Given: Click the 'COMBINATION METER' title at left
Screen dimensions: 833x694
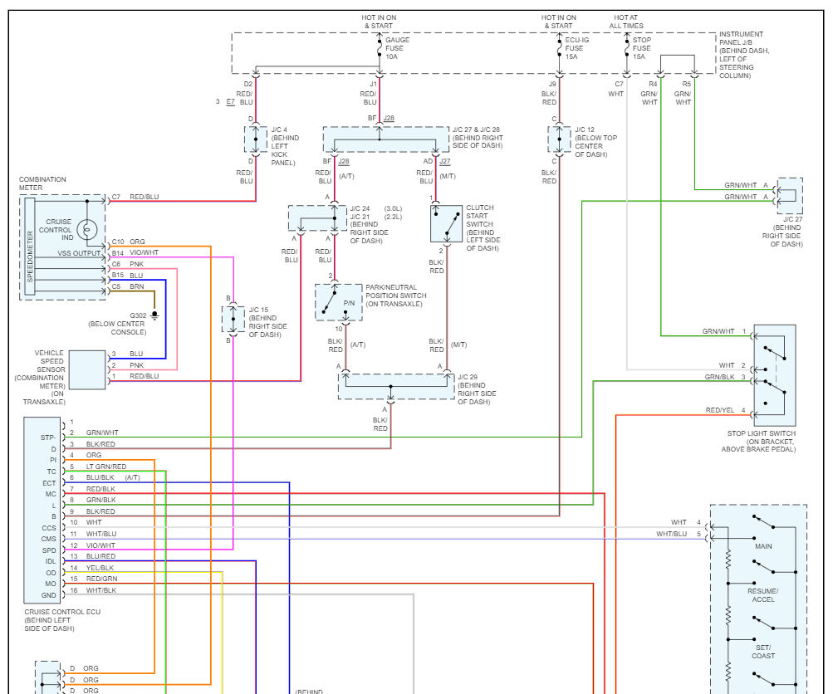Looking at the screenshot, I should (x=42, y=183).
